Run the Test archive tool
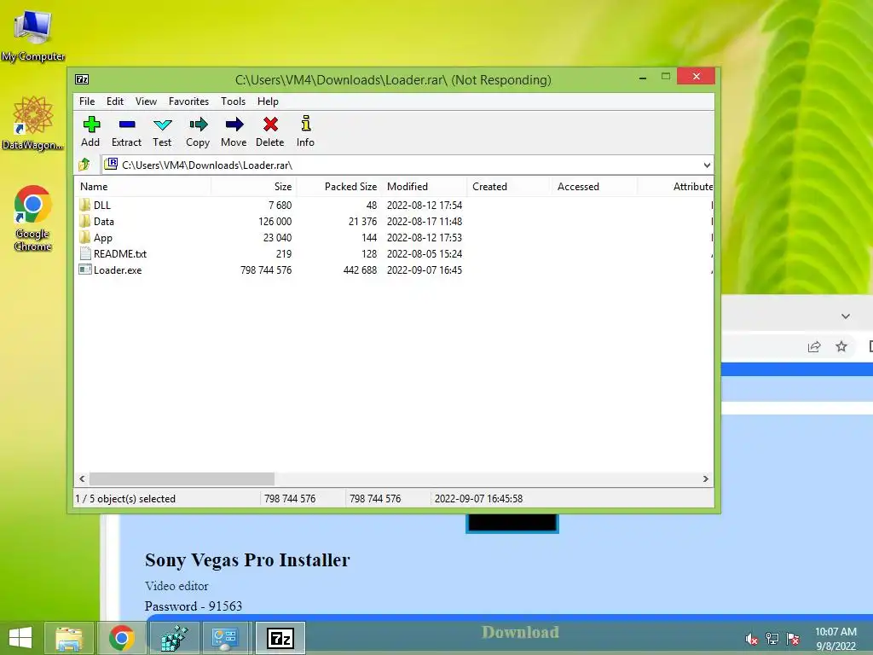The width and height of the screenshot is (873, 655). tap(163, 125)
